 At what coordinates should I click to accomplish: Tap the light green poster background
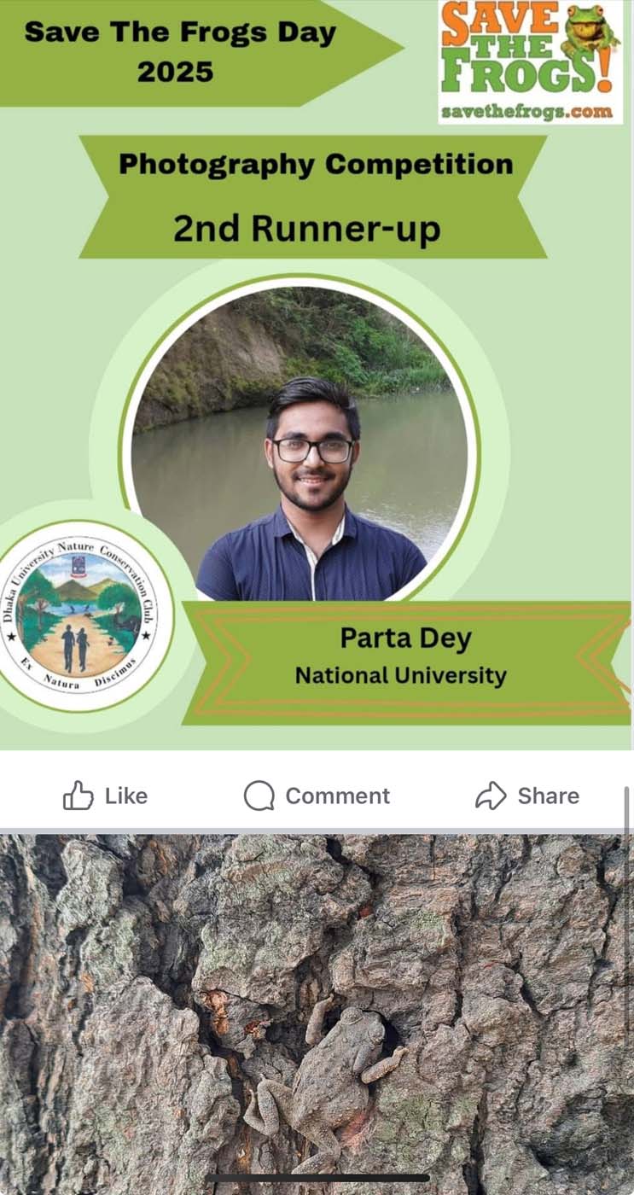click(563, 384)
